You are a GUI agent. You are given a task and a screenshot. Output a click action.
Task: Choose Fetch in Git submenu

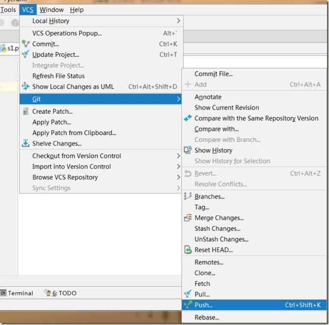coord(254,283)
